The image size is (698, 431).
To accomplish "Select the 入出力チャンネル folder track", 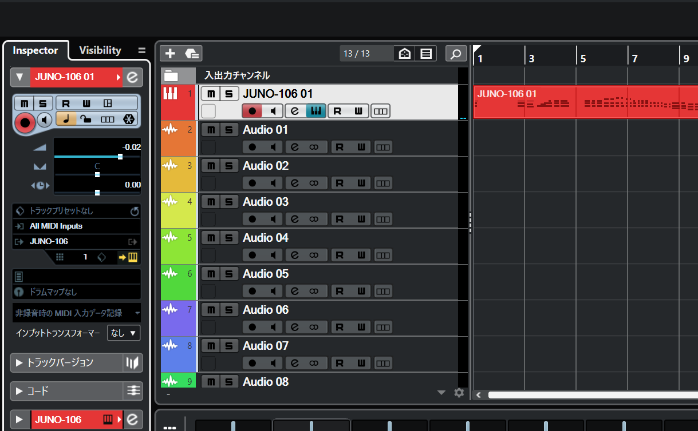I will (x=237, y=75).
